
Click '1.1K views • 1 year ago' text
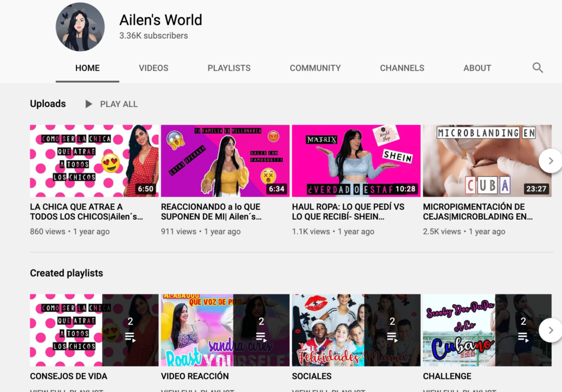[333, 232]
